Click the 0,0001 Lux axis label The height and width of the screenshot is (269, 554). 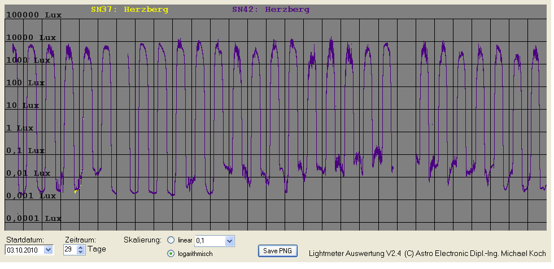tap(34, 219)
